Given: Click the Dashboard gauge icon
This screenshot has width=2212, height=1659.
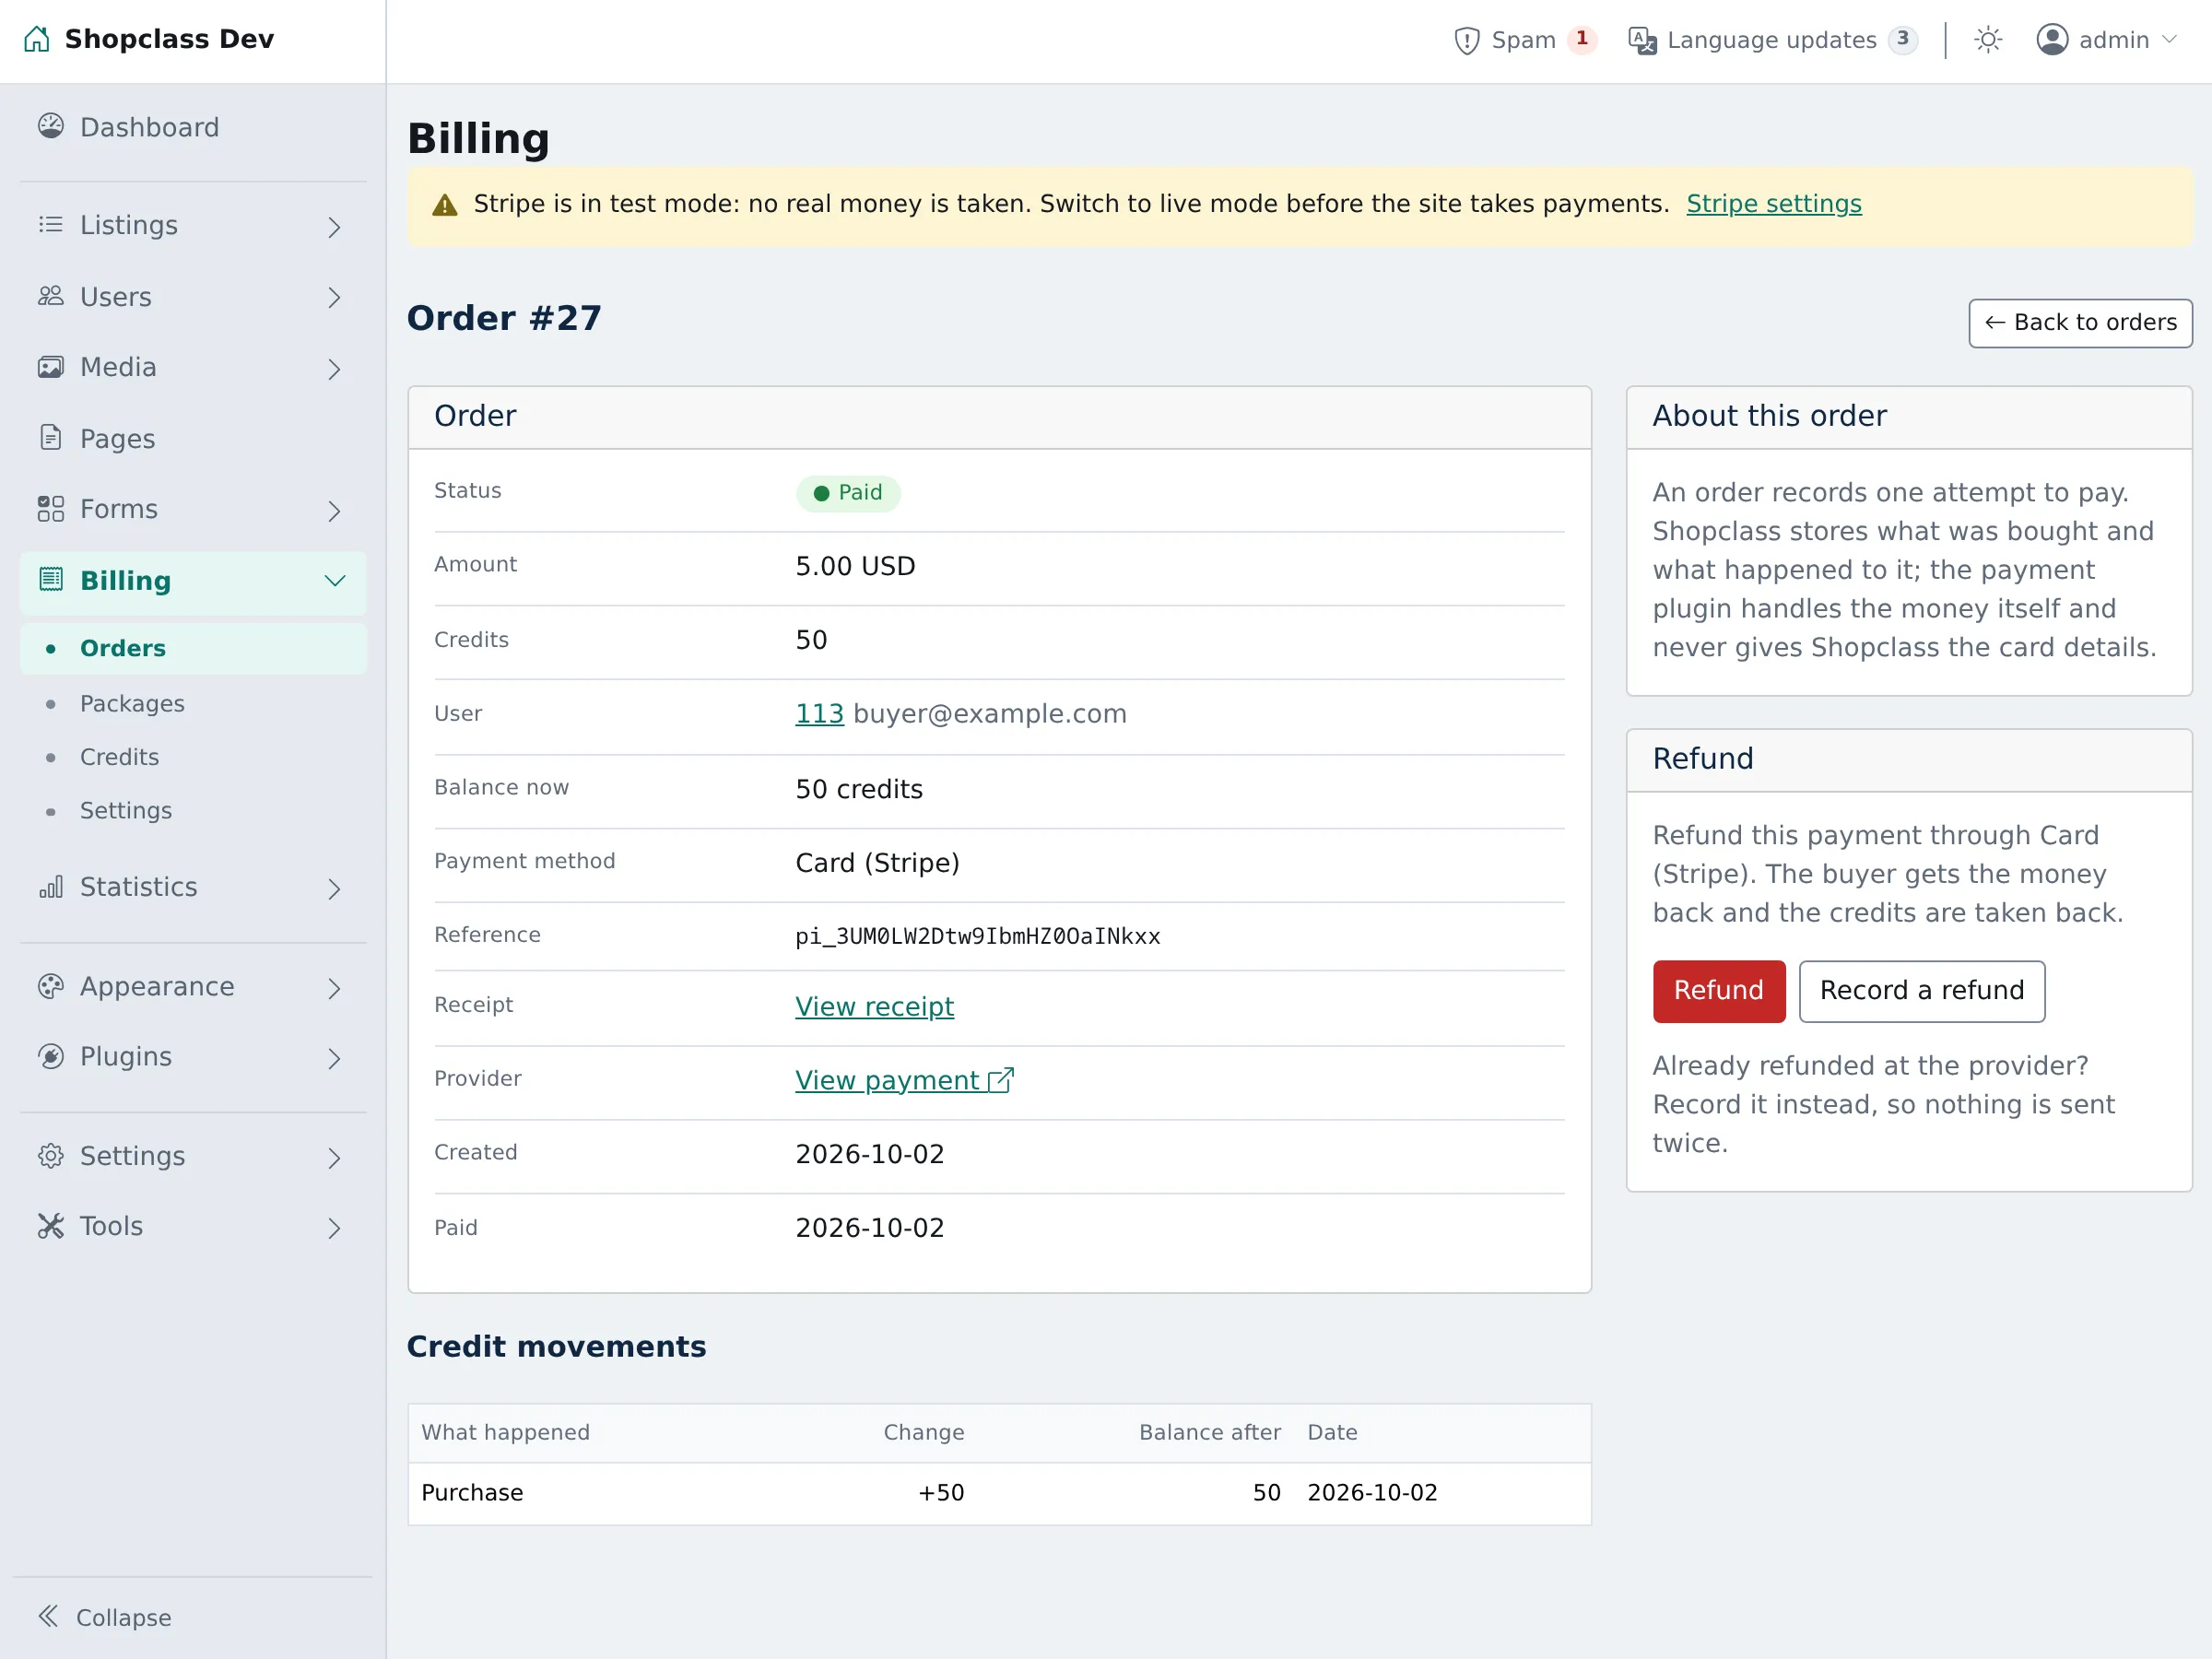Looking at the screenshot, I should [x=51, y=126].
